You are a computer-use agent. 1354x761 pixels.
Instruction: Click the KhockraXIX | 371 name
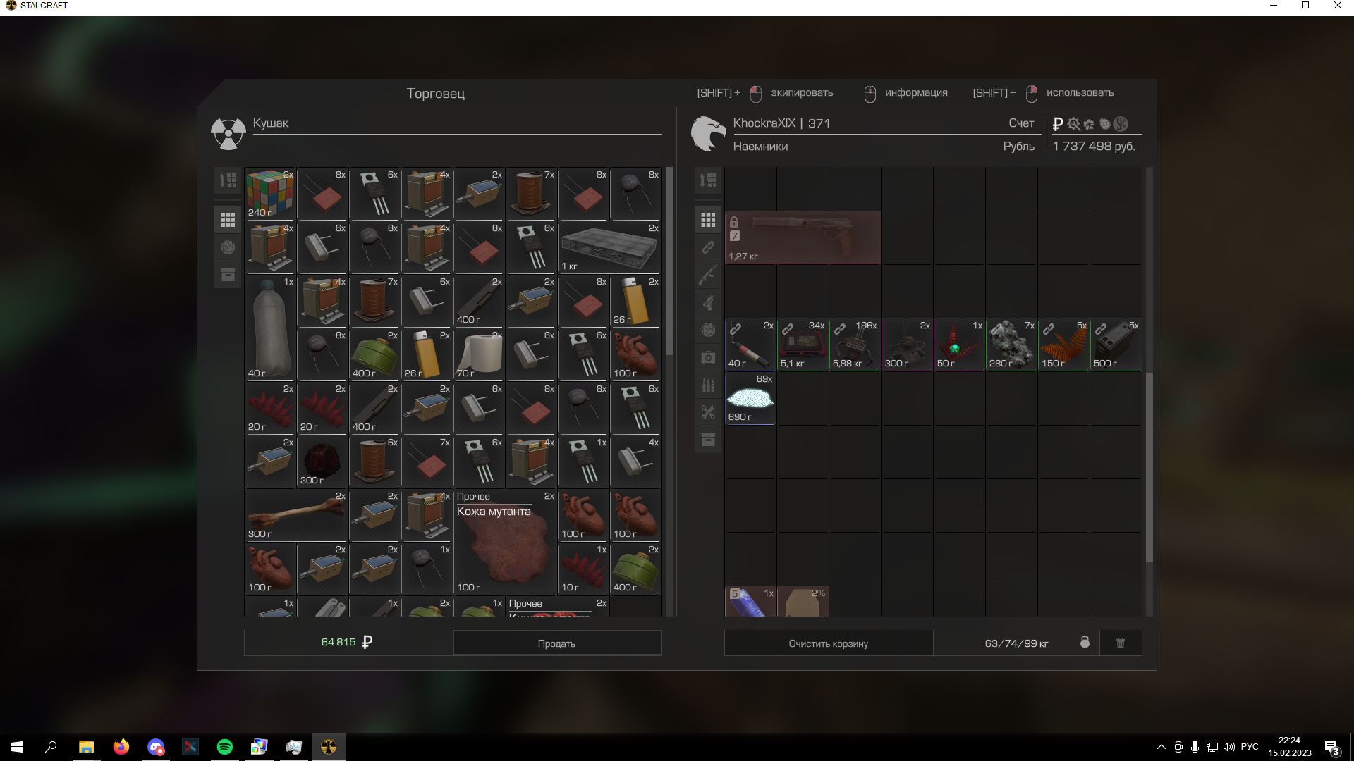point(781,123)
